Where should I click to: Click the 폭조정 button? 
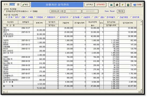121,11
